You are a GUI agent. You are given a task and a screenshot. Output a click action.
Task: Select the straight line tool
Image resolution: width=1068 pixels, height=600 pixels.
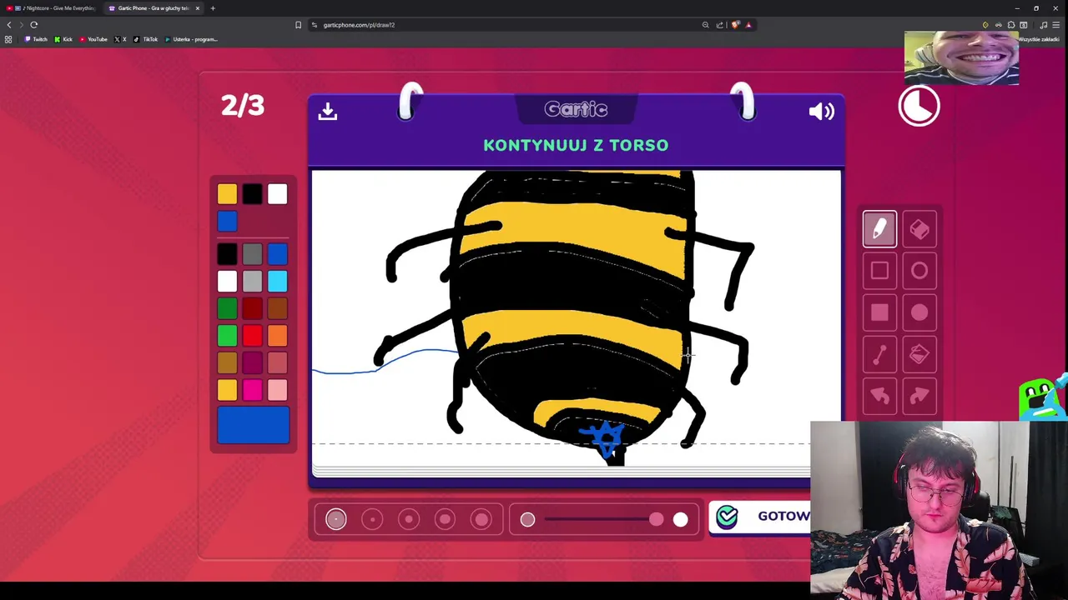tap(879, 355)
